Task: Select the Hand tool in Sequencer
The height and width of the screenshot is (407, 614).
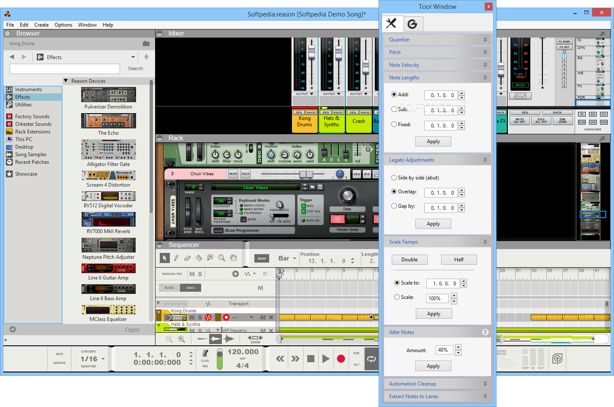Action: click(x=233, y=258)
